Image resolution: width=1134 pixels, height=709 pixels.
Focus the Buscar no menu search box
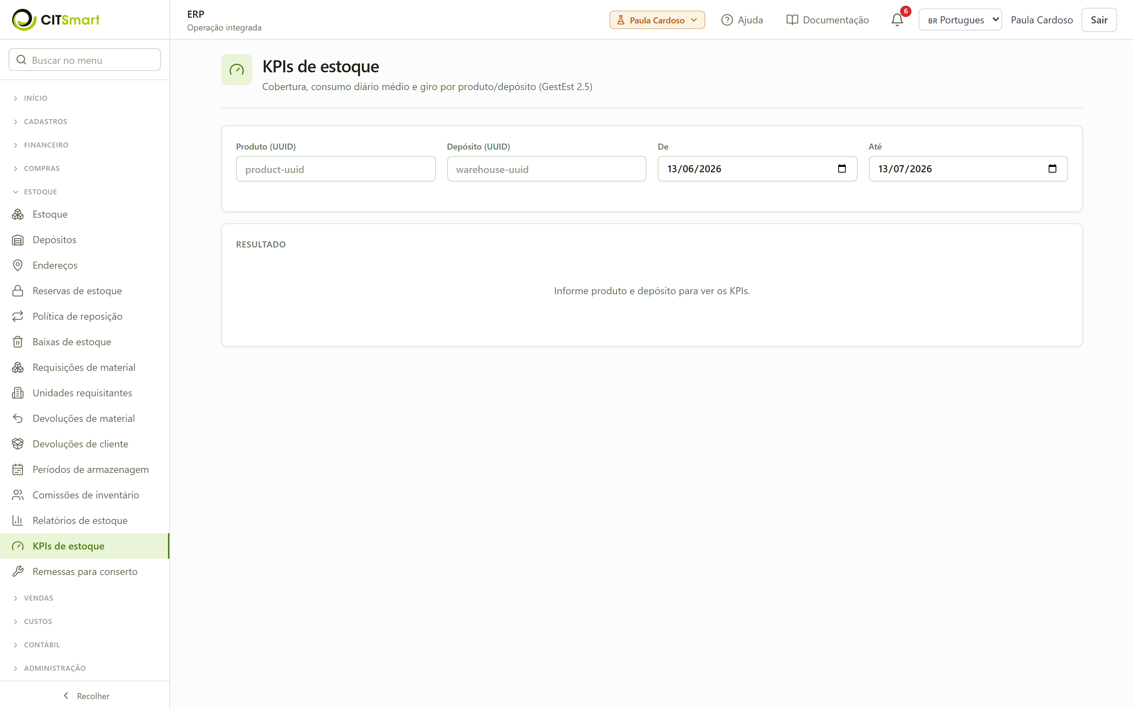coord(84,60)
